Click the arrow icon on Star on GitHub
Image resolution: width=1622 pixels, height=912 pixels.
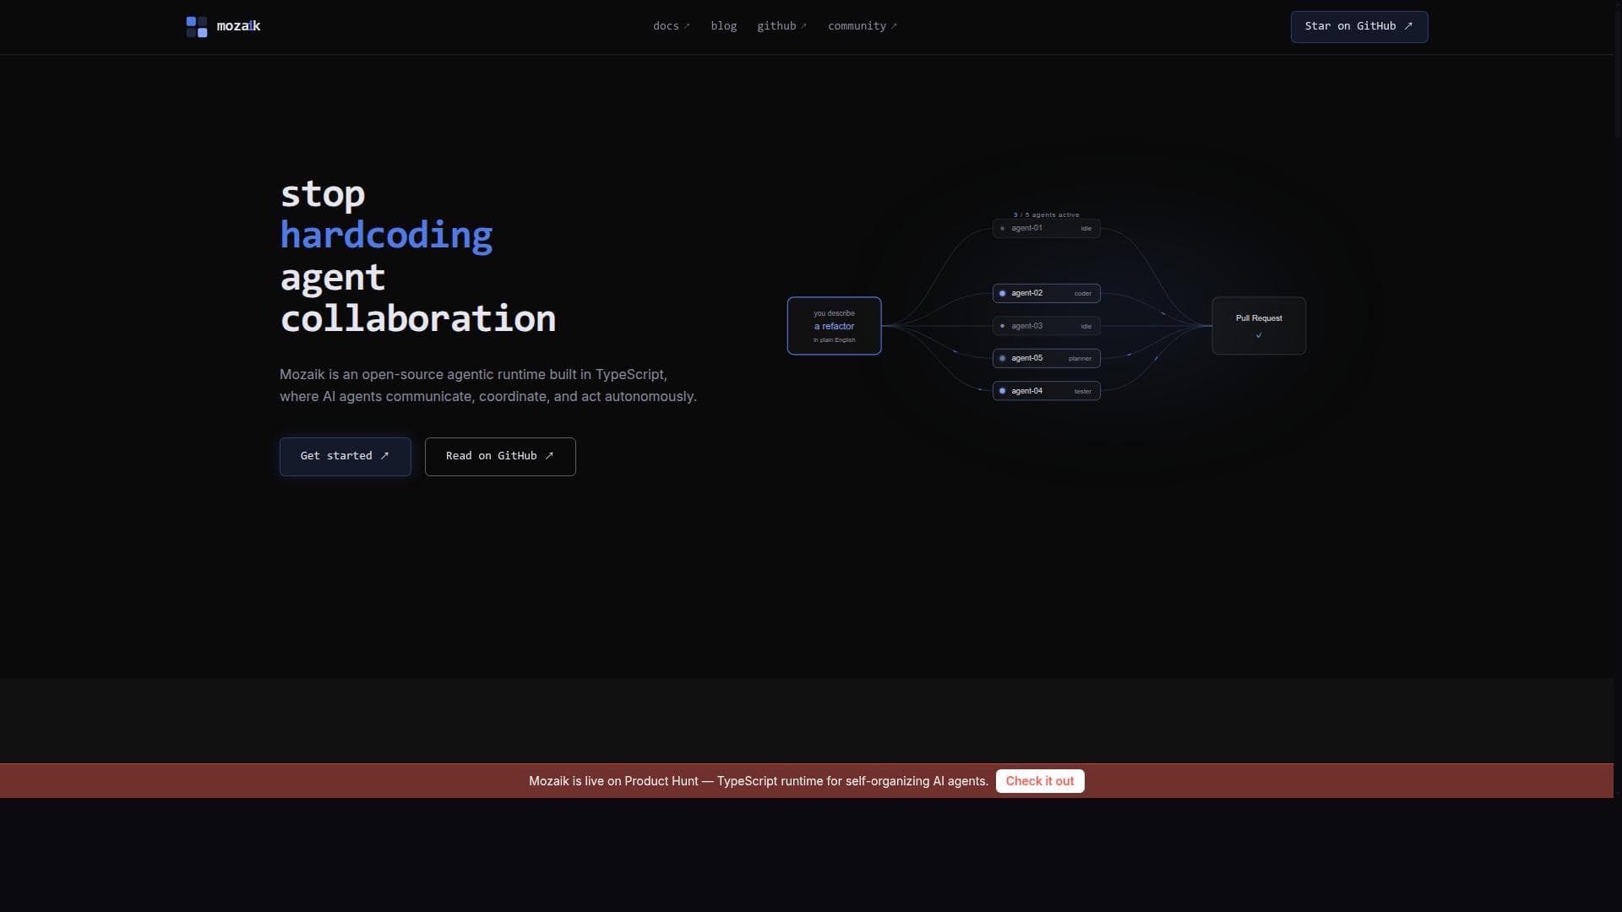[x=1408, y=26]
